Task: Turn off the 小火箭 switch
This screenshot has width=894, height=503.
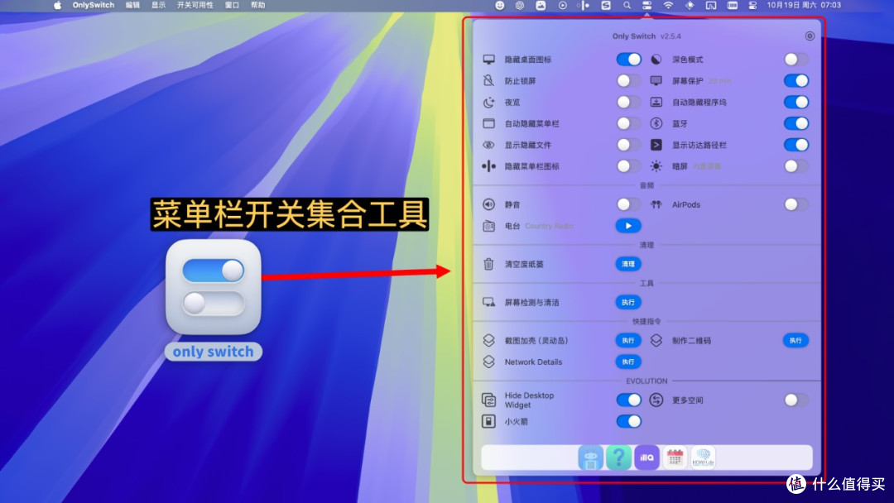Action: 628,421
